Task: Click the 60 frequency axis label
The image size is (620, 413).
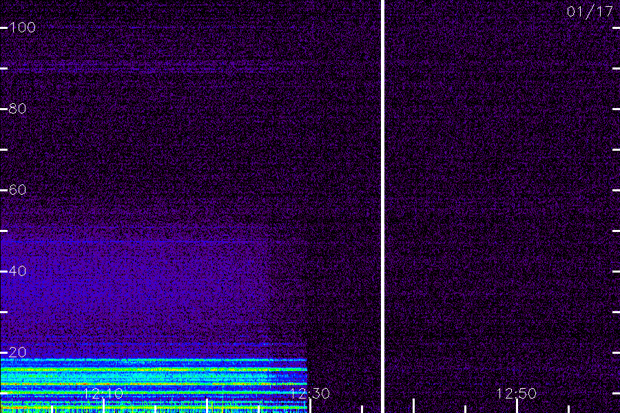Action: [x=17, y=190]
